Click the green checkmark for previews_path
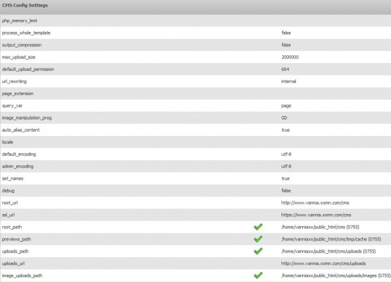 (258, 239)
